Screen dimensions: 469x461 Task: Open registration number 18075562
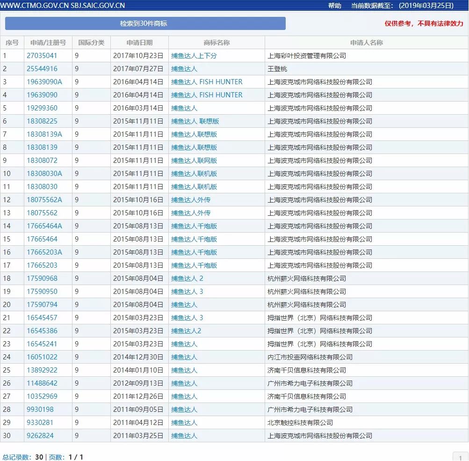pyautogui.click(x=42, y=213)
